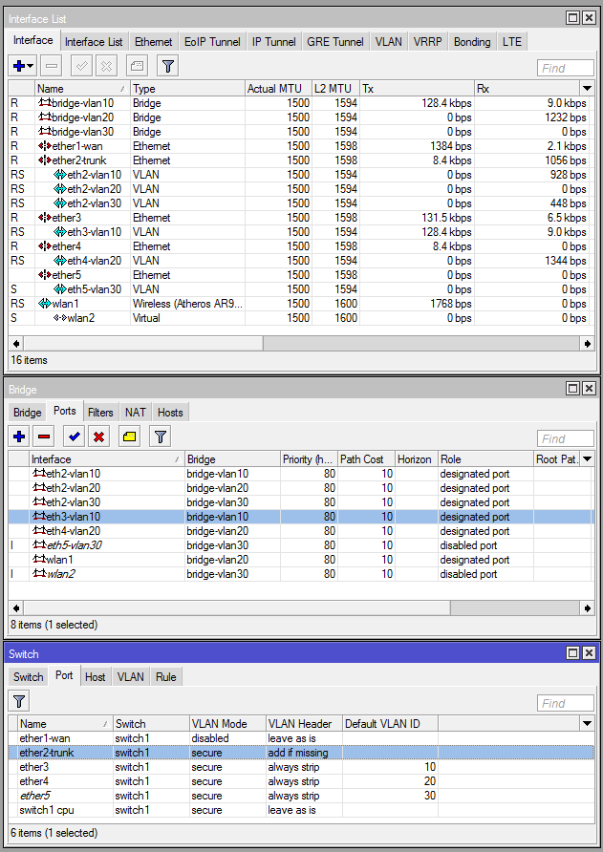Enable bridge port with blue checkmark
This screenshot has height=852, width=603.
pyautogui.click(x=74, y=437)
